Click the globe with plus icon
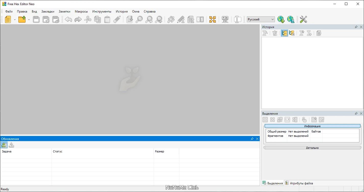Viewport: 364px width, 192px height. pos(281,19)
